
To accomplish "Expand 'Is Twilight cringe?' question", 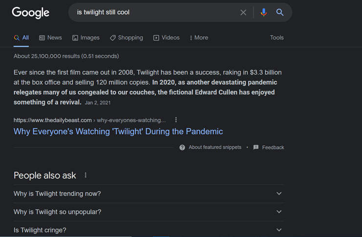I will 149,230.
